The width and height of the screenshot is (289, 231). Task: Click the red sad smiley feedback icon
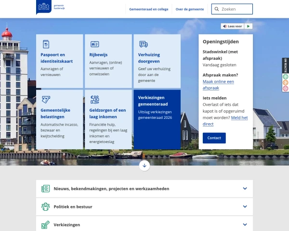point(285,89)
